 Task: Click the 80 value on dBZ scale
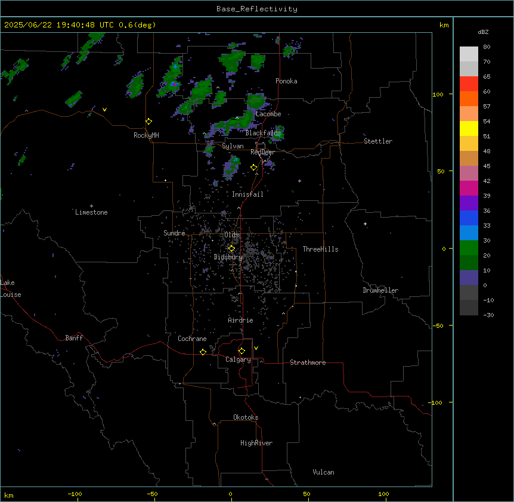click(487, 47)
